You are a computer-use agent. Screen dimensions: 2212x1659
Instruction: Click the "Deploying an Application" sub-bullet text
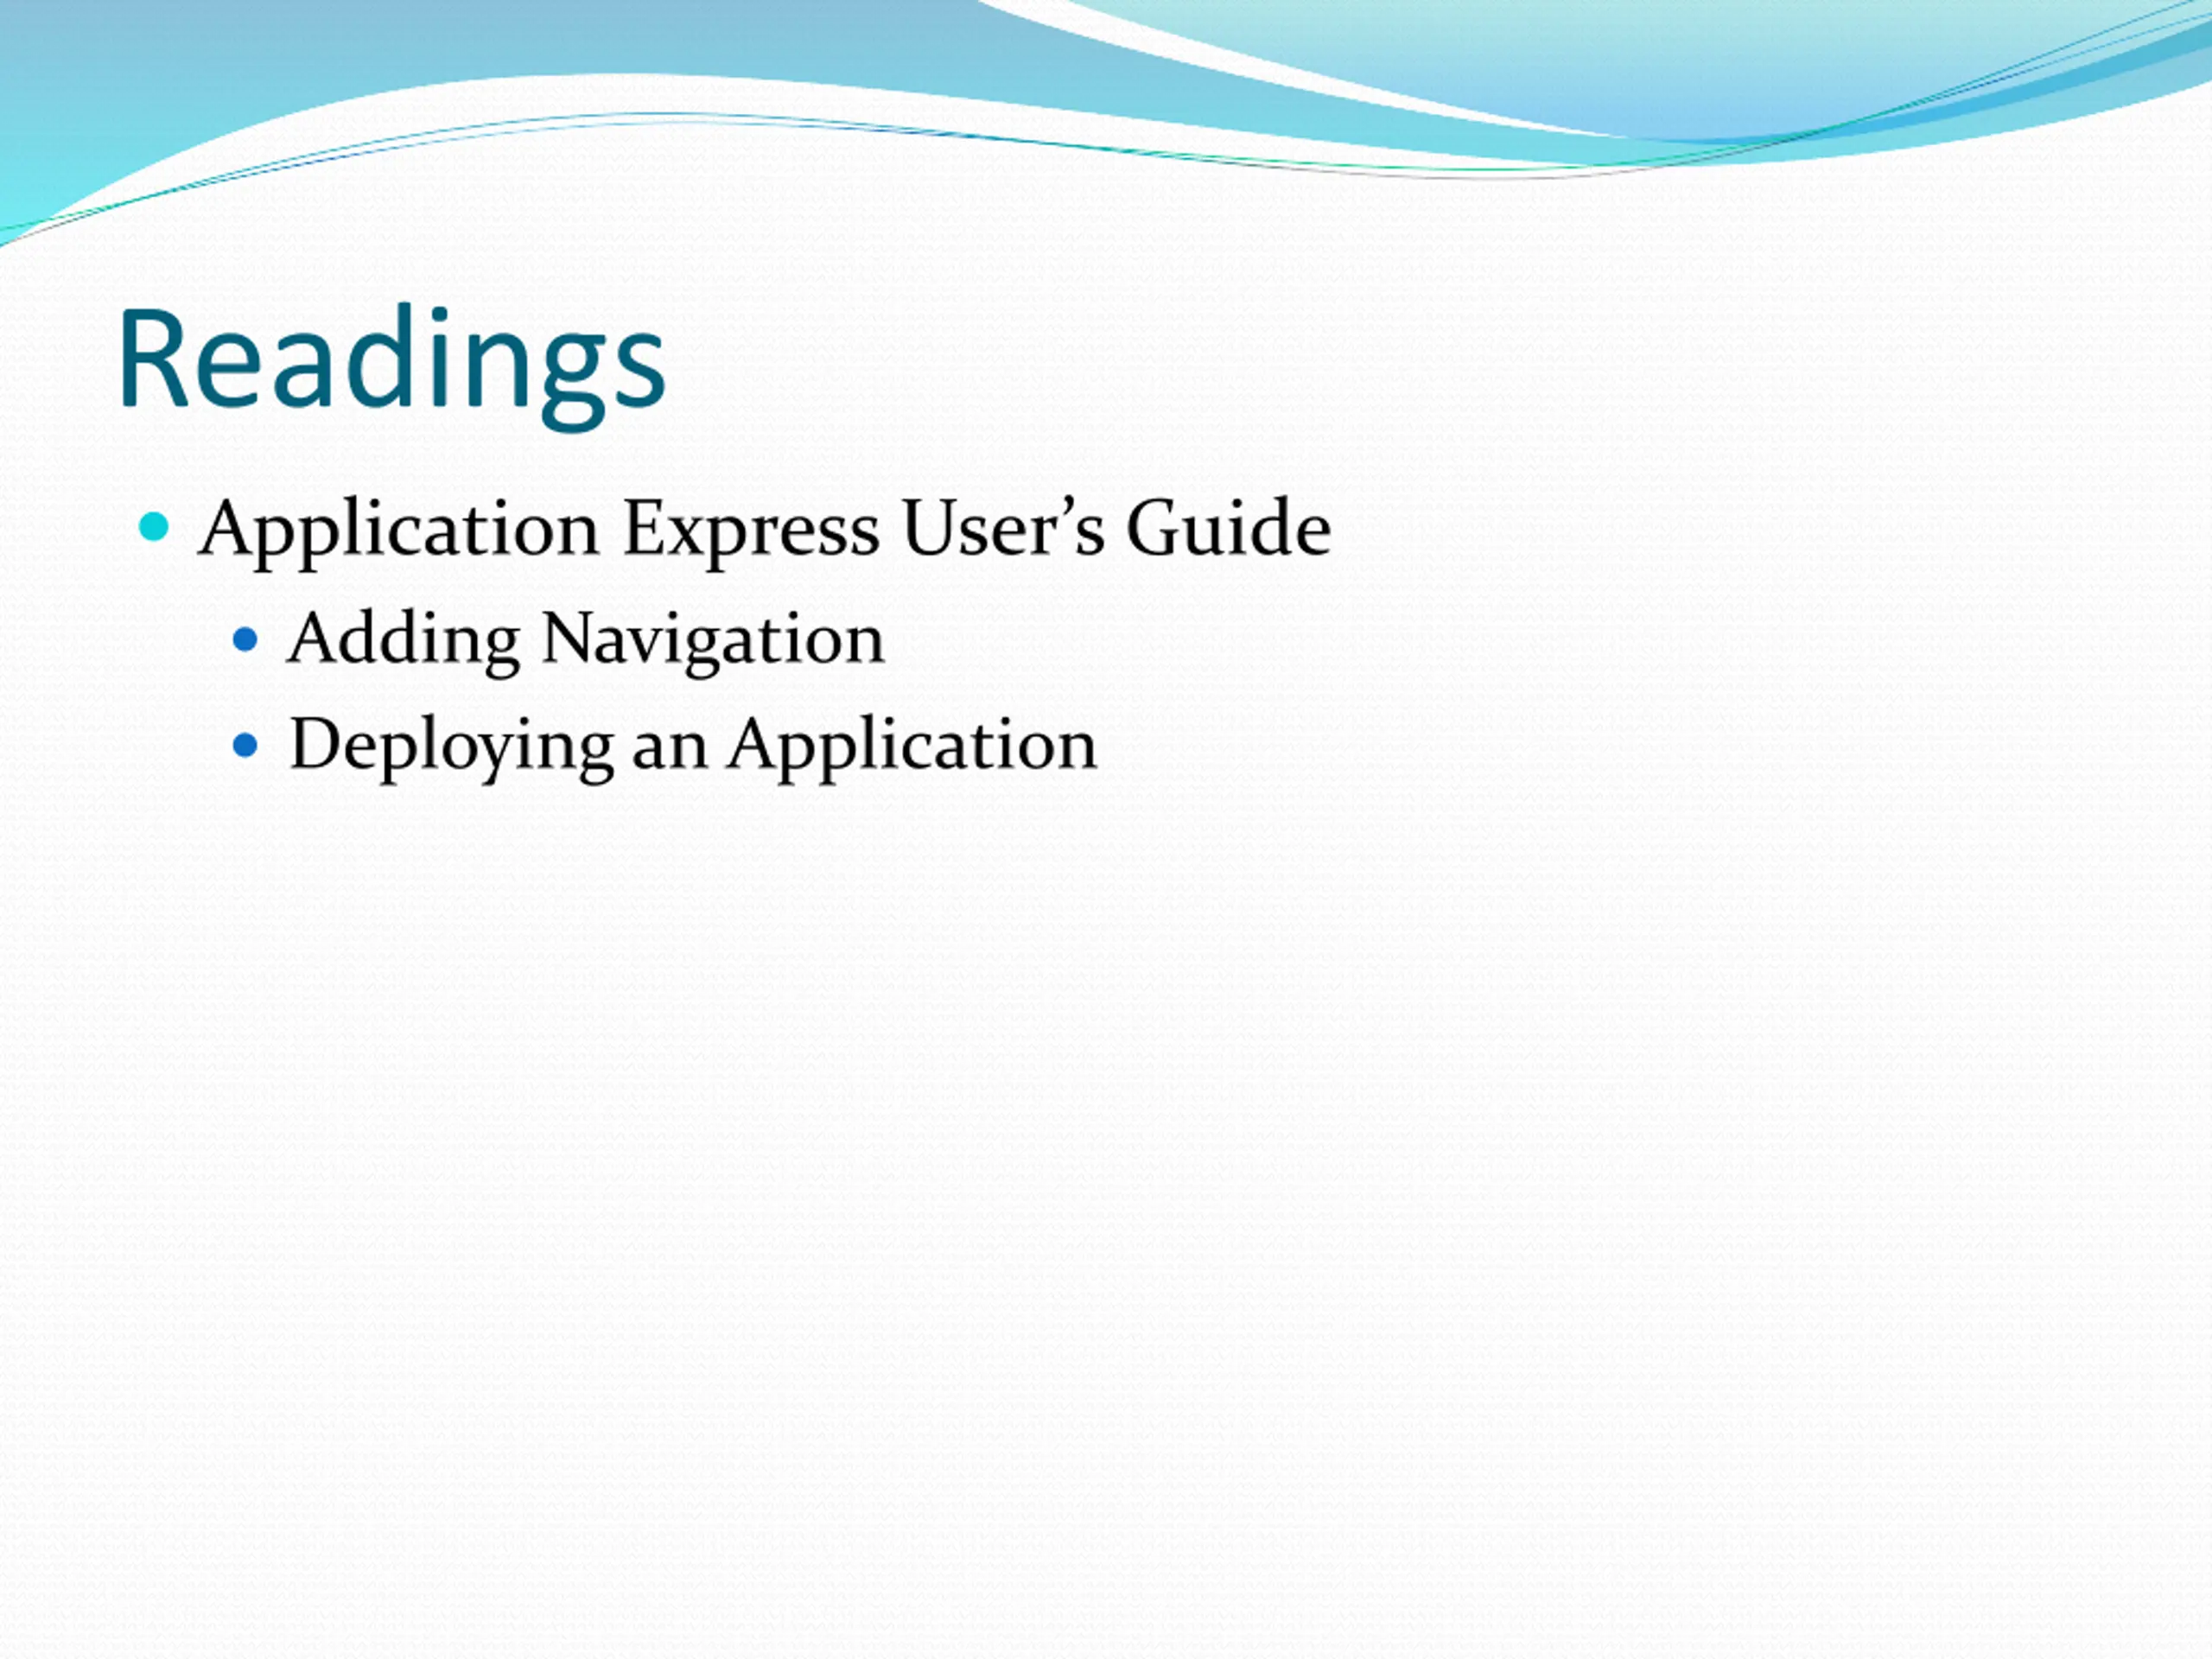click(693, 745)
